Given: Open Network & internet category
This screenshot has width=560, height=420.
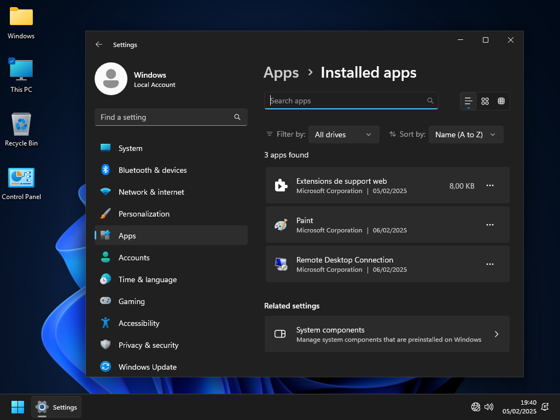Looking at the screenshot, I should [x=171, y=192].
